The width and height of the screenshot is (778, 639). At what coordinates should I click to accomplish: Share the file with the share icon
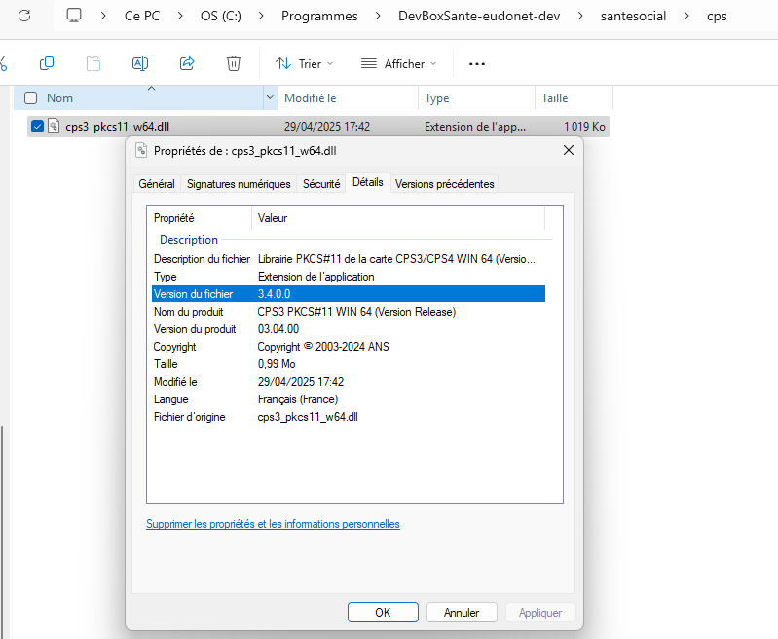[x=187, y=63]
